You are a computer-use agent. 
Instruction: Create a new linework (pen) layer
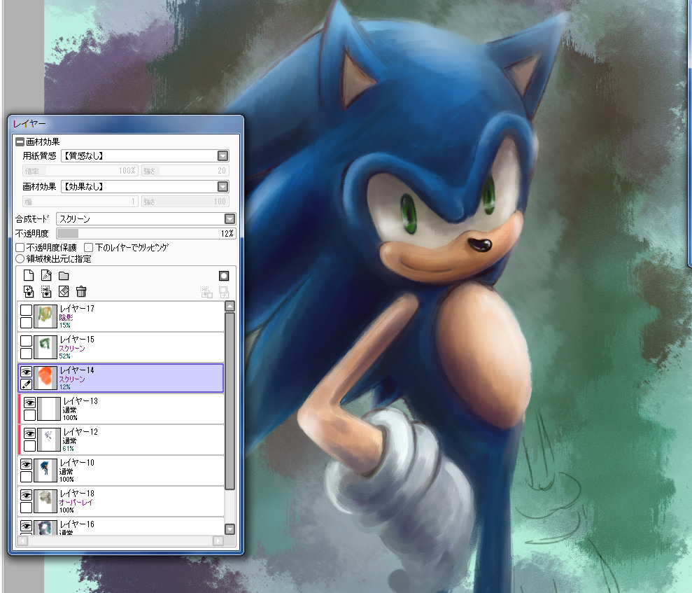[x=46, y=276]
